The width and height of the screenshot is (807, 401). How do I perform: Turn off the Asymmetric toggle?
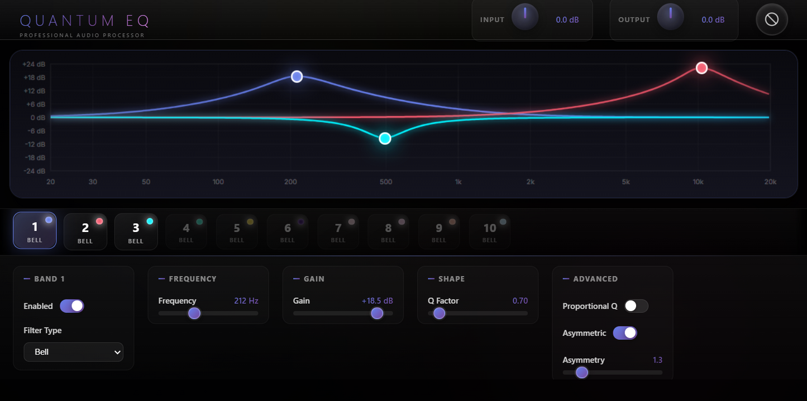[x=625, y=332]
